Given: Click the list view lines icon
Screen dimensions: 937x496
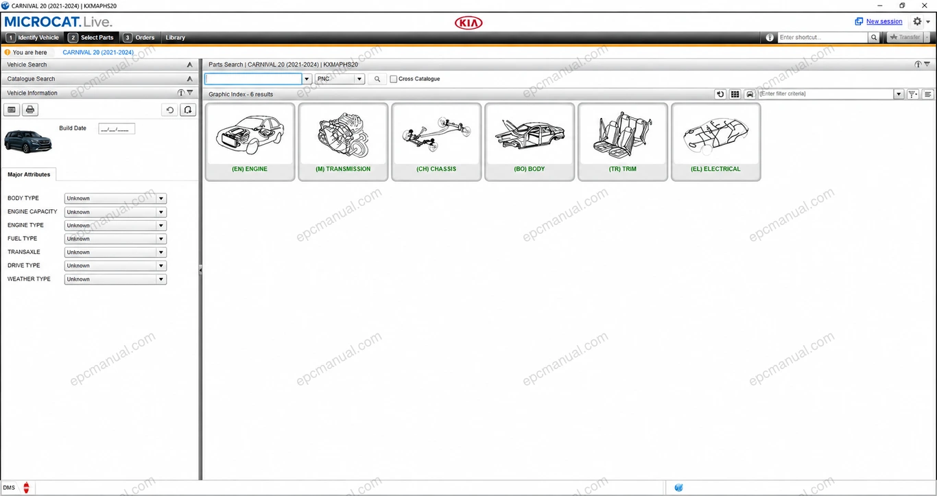Looking at the screenshot, I should [928, 94].
